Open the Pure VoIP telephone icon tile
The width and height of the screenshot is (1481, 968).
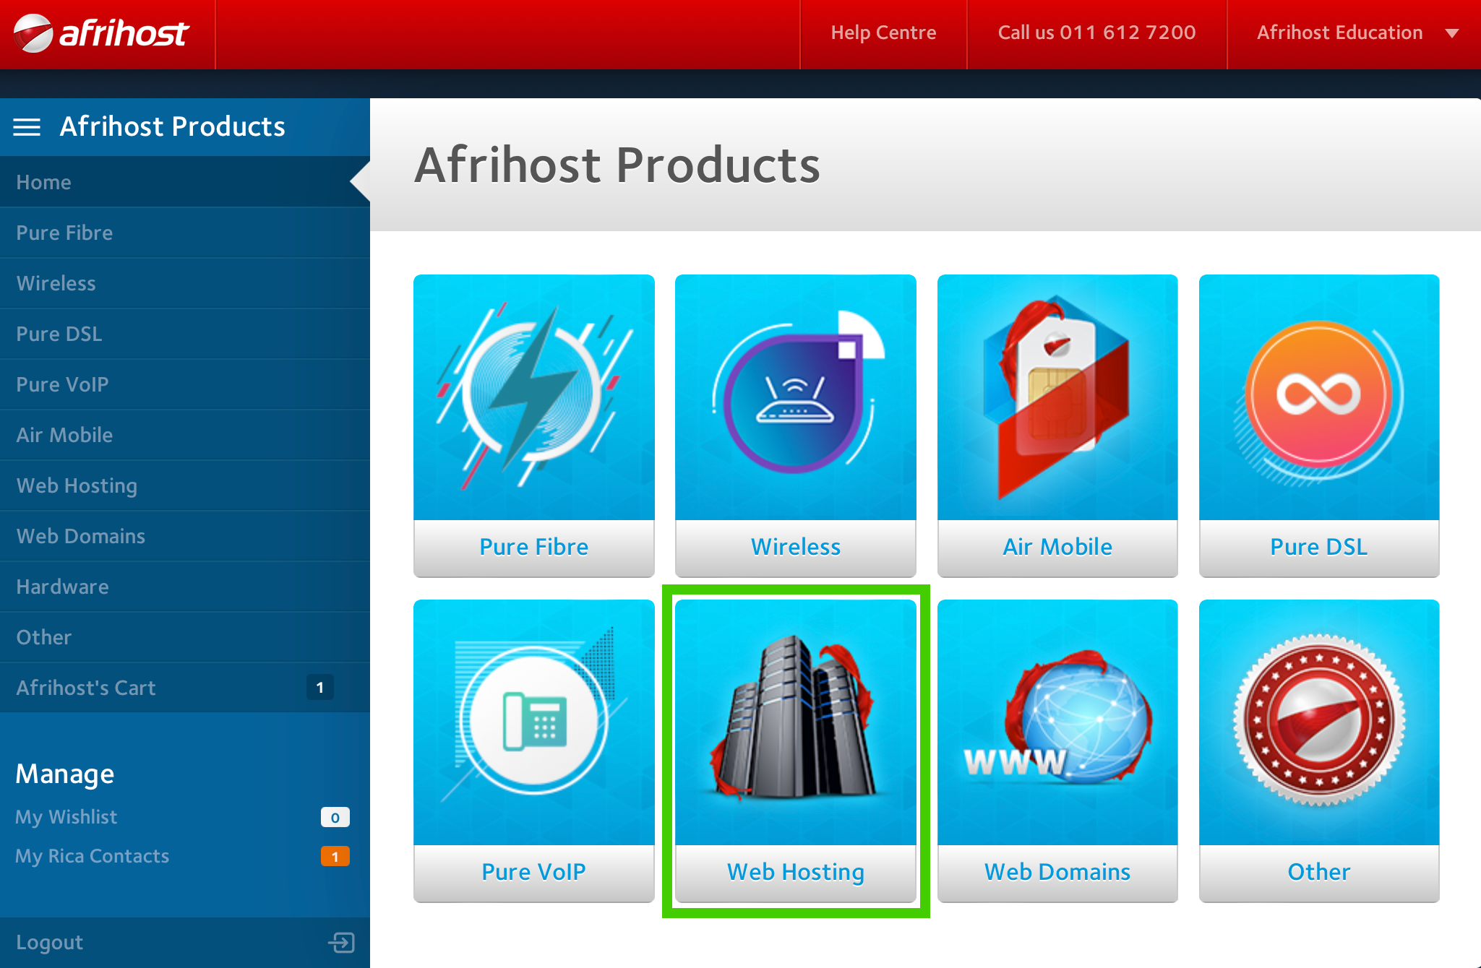533,721
